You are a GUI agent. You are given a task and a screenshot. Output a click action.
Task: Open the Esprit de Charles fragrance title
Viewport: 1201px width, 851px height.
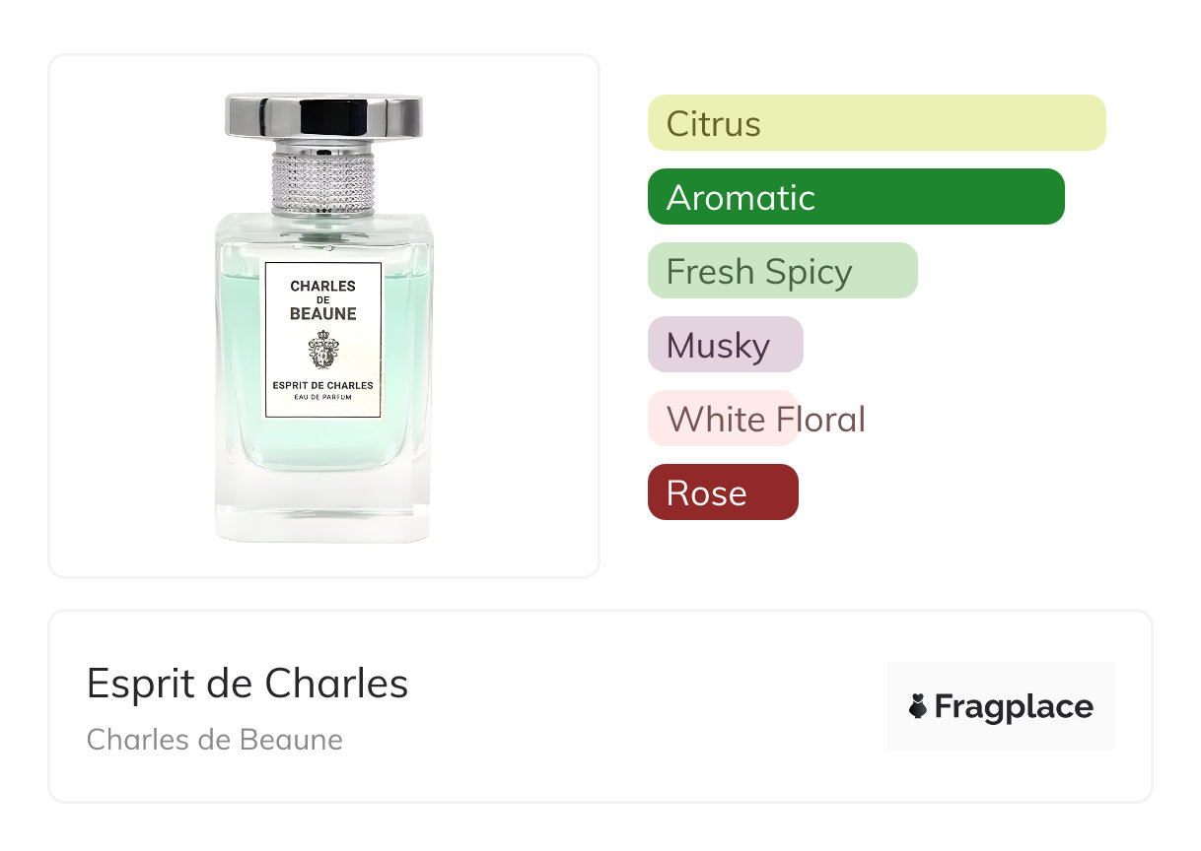tap(247, 684)
